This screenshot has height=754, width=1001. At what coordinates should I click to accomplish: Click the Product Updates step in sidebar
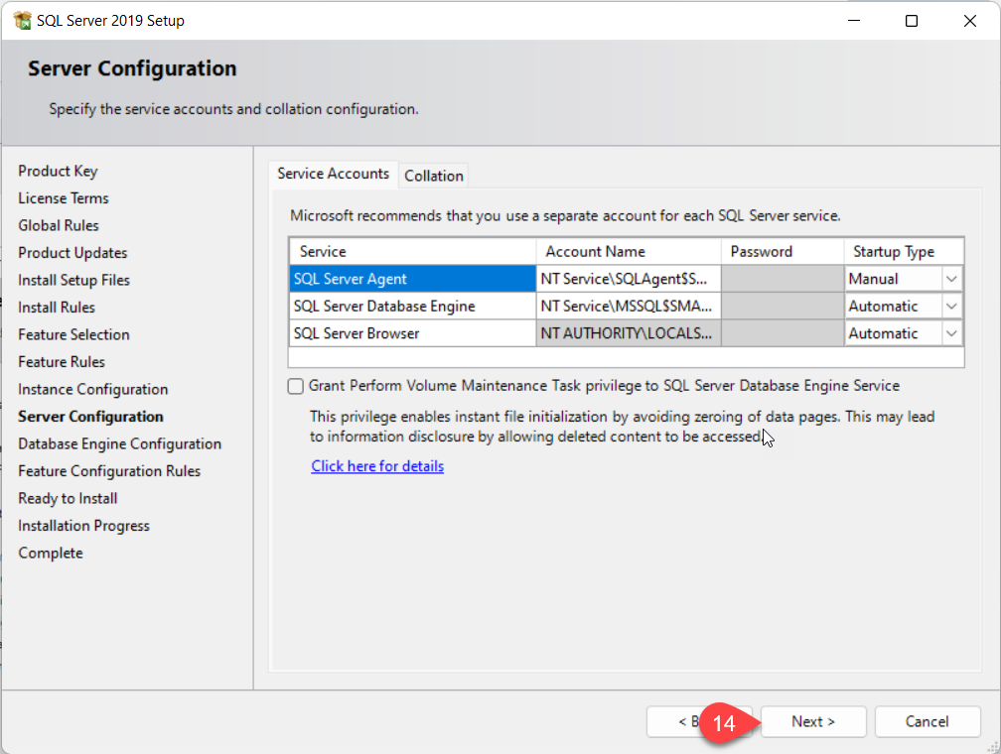point(72,253)
